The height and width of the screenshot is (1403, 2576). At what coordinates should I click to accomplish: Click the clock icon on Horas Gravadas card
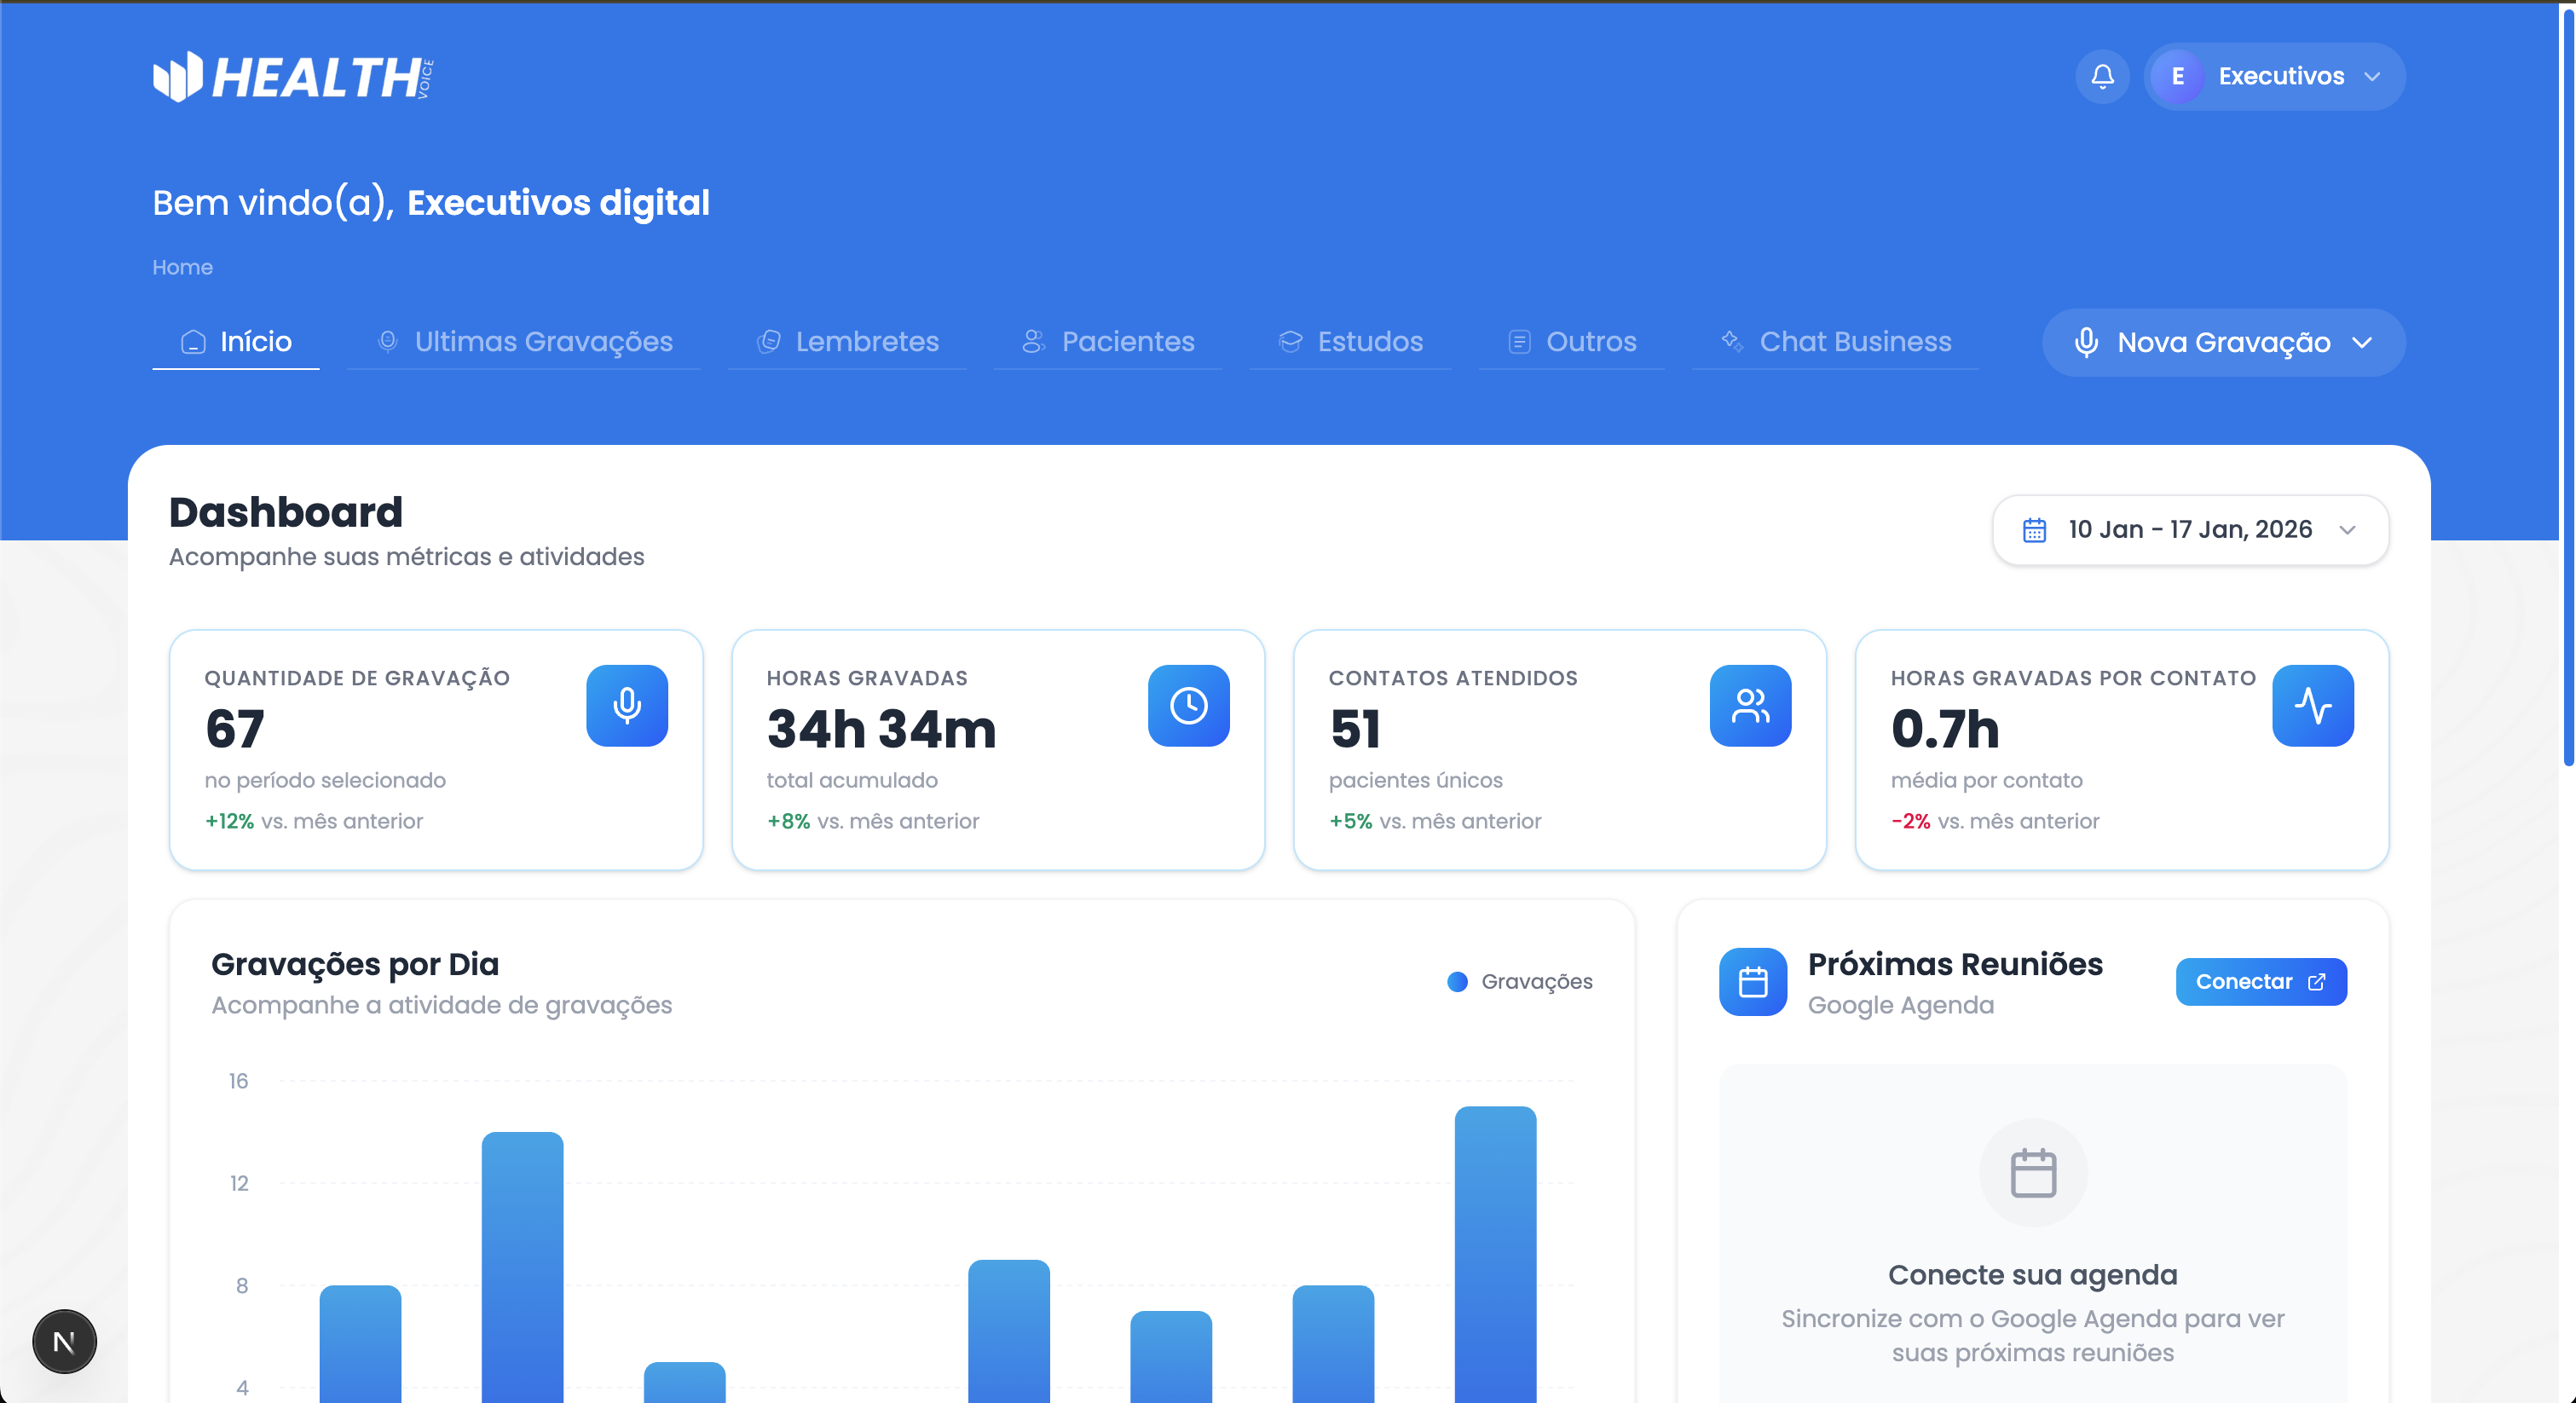[1189, 706]
